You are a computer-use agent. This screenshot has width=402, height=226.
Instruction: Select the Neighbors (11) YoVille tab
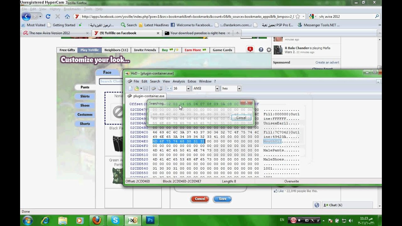116,50
